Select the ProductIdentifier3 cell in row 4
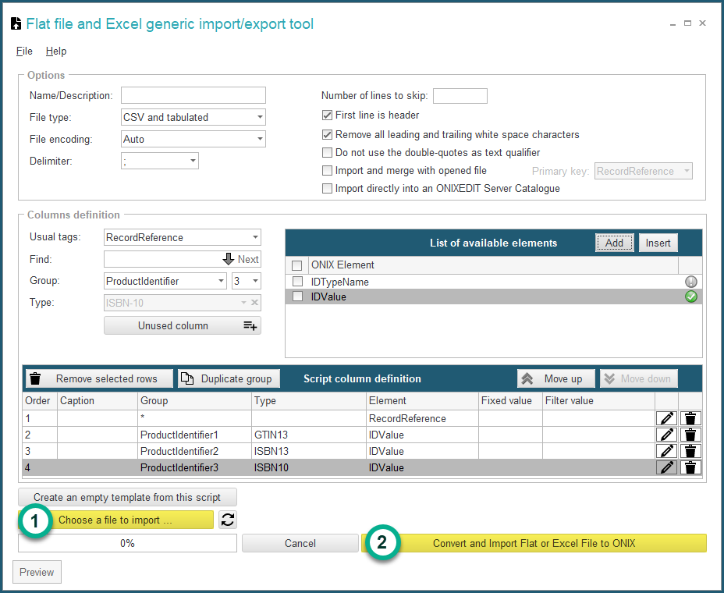Viewport: 724px width, 593px height. (x=194, y=467)
